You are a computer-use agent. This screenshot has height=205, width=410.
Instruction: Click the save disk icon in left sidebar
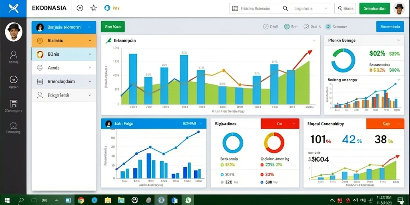pos(14,104)
